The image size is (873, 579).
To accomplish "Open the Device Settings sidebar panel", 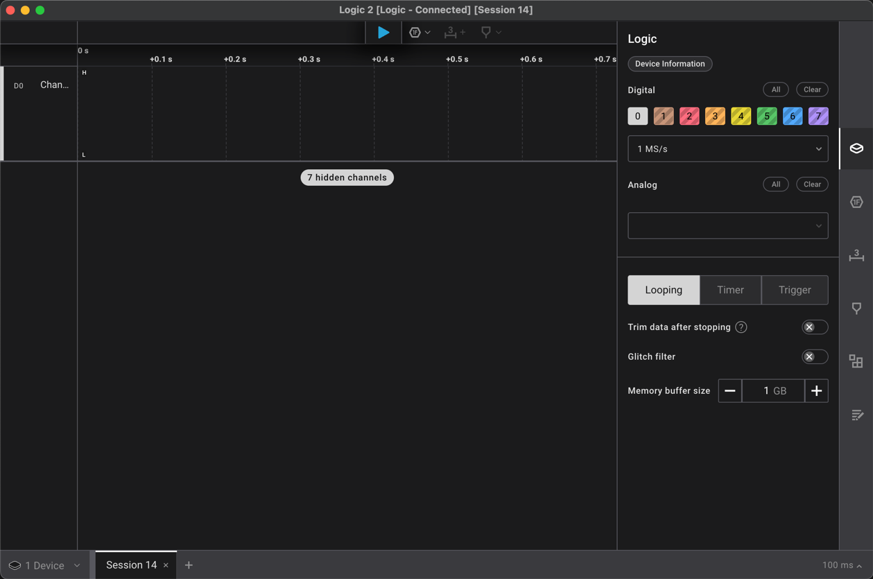I will [856, 148].
